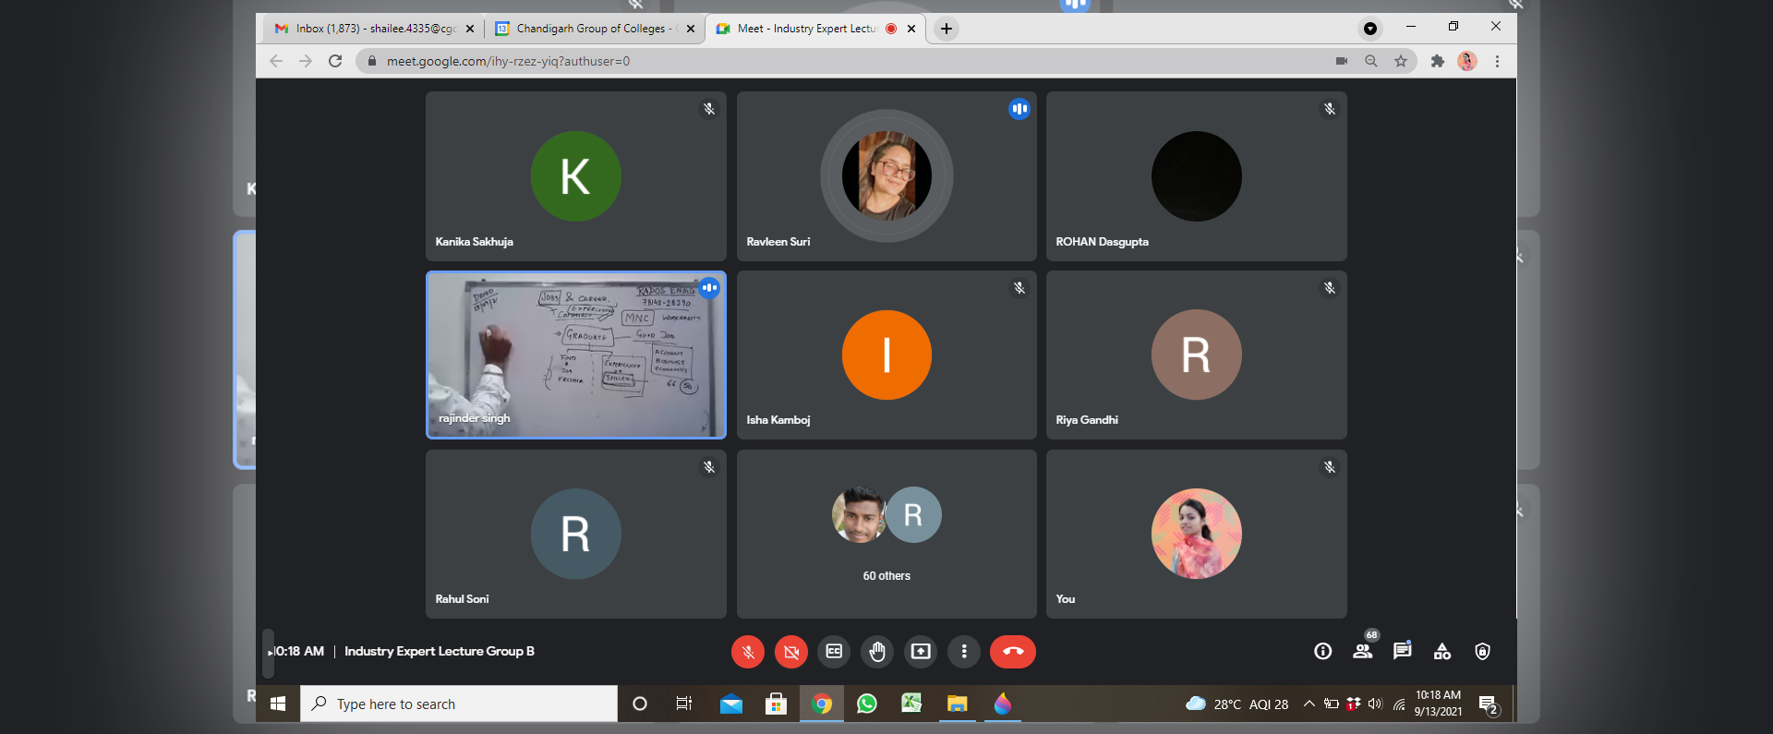The width and height of the screenshot is (1773, 734).
Task: Open the volume control icon
Action: (x=1375, y=704)
